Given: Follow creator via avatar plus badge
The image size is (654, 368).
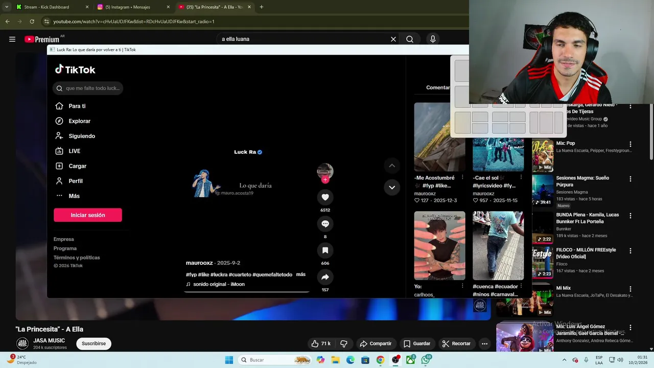Looking at the screenshot, I should point(325,180).
